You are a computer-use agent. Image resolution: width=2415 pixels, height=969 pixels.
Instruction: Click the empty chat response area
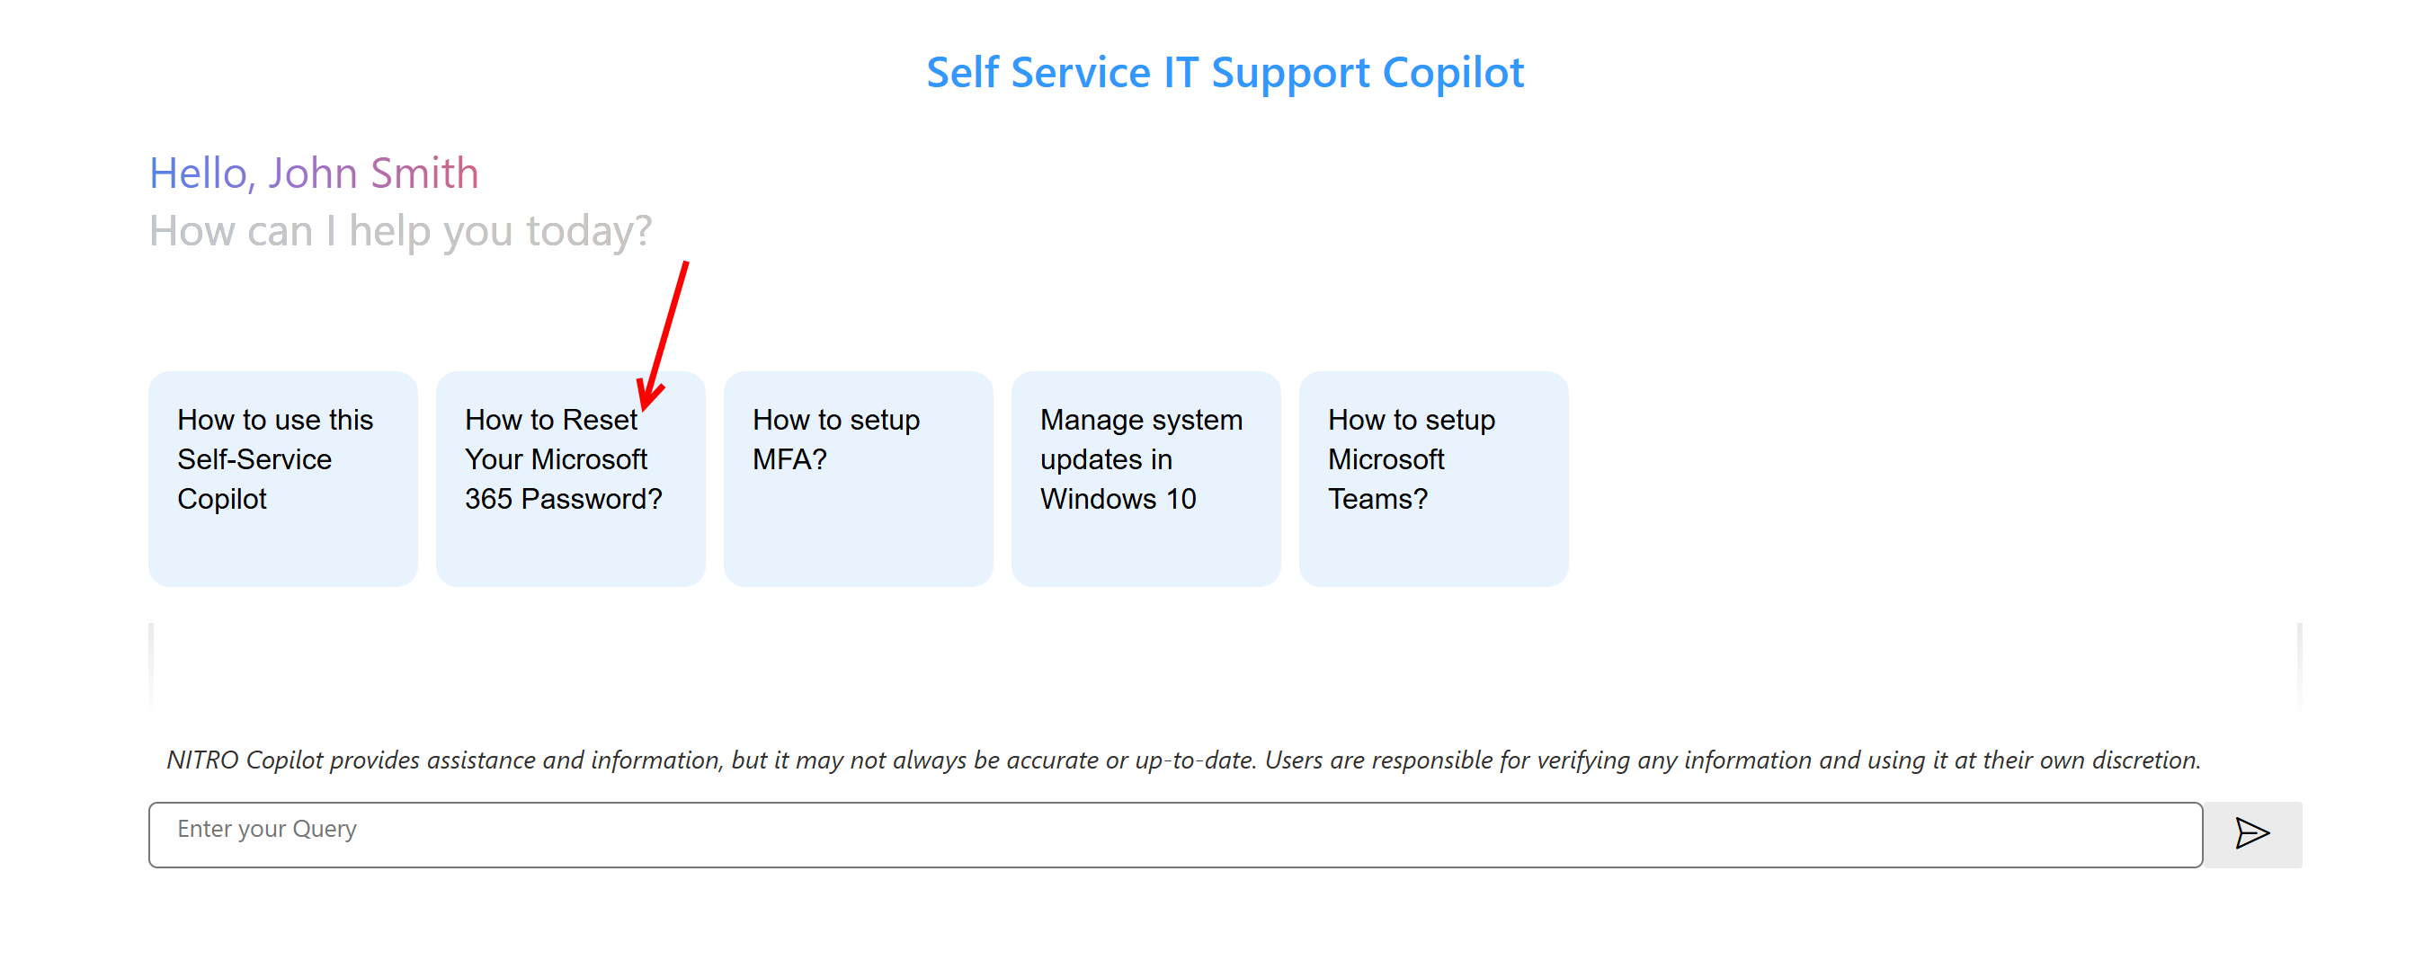pyautogui.click(x=1225, y=667)
